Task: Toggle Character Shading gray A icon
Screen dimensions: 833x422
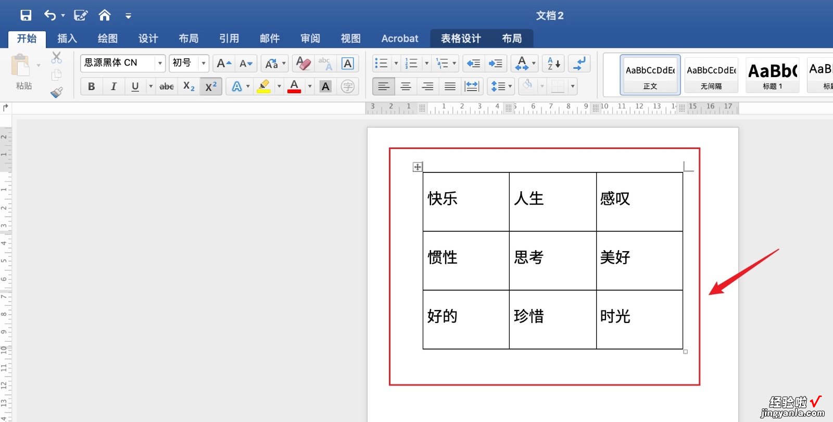Action: point(326,86)
